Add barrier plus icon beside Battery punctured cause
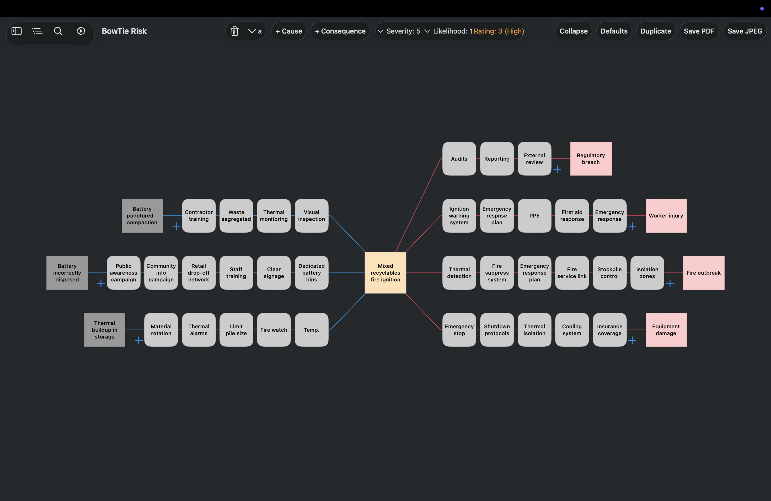Screen dimensions: 771x501 176,226
